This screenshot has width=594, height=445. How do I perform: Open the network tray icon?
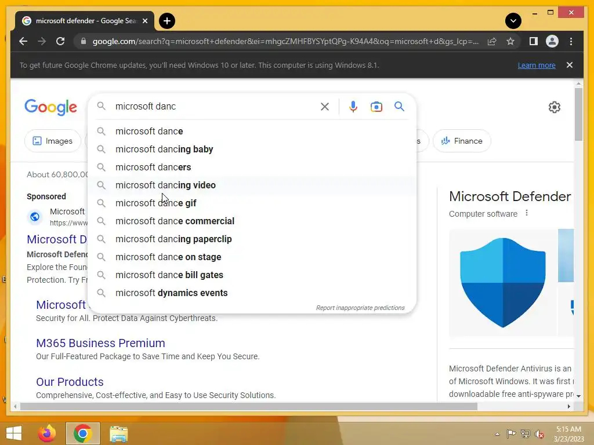tap(526, 434)
